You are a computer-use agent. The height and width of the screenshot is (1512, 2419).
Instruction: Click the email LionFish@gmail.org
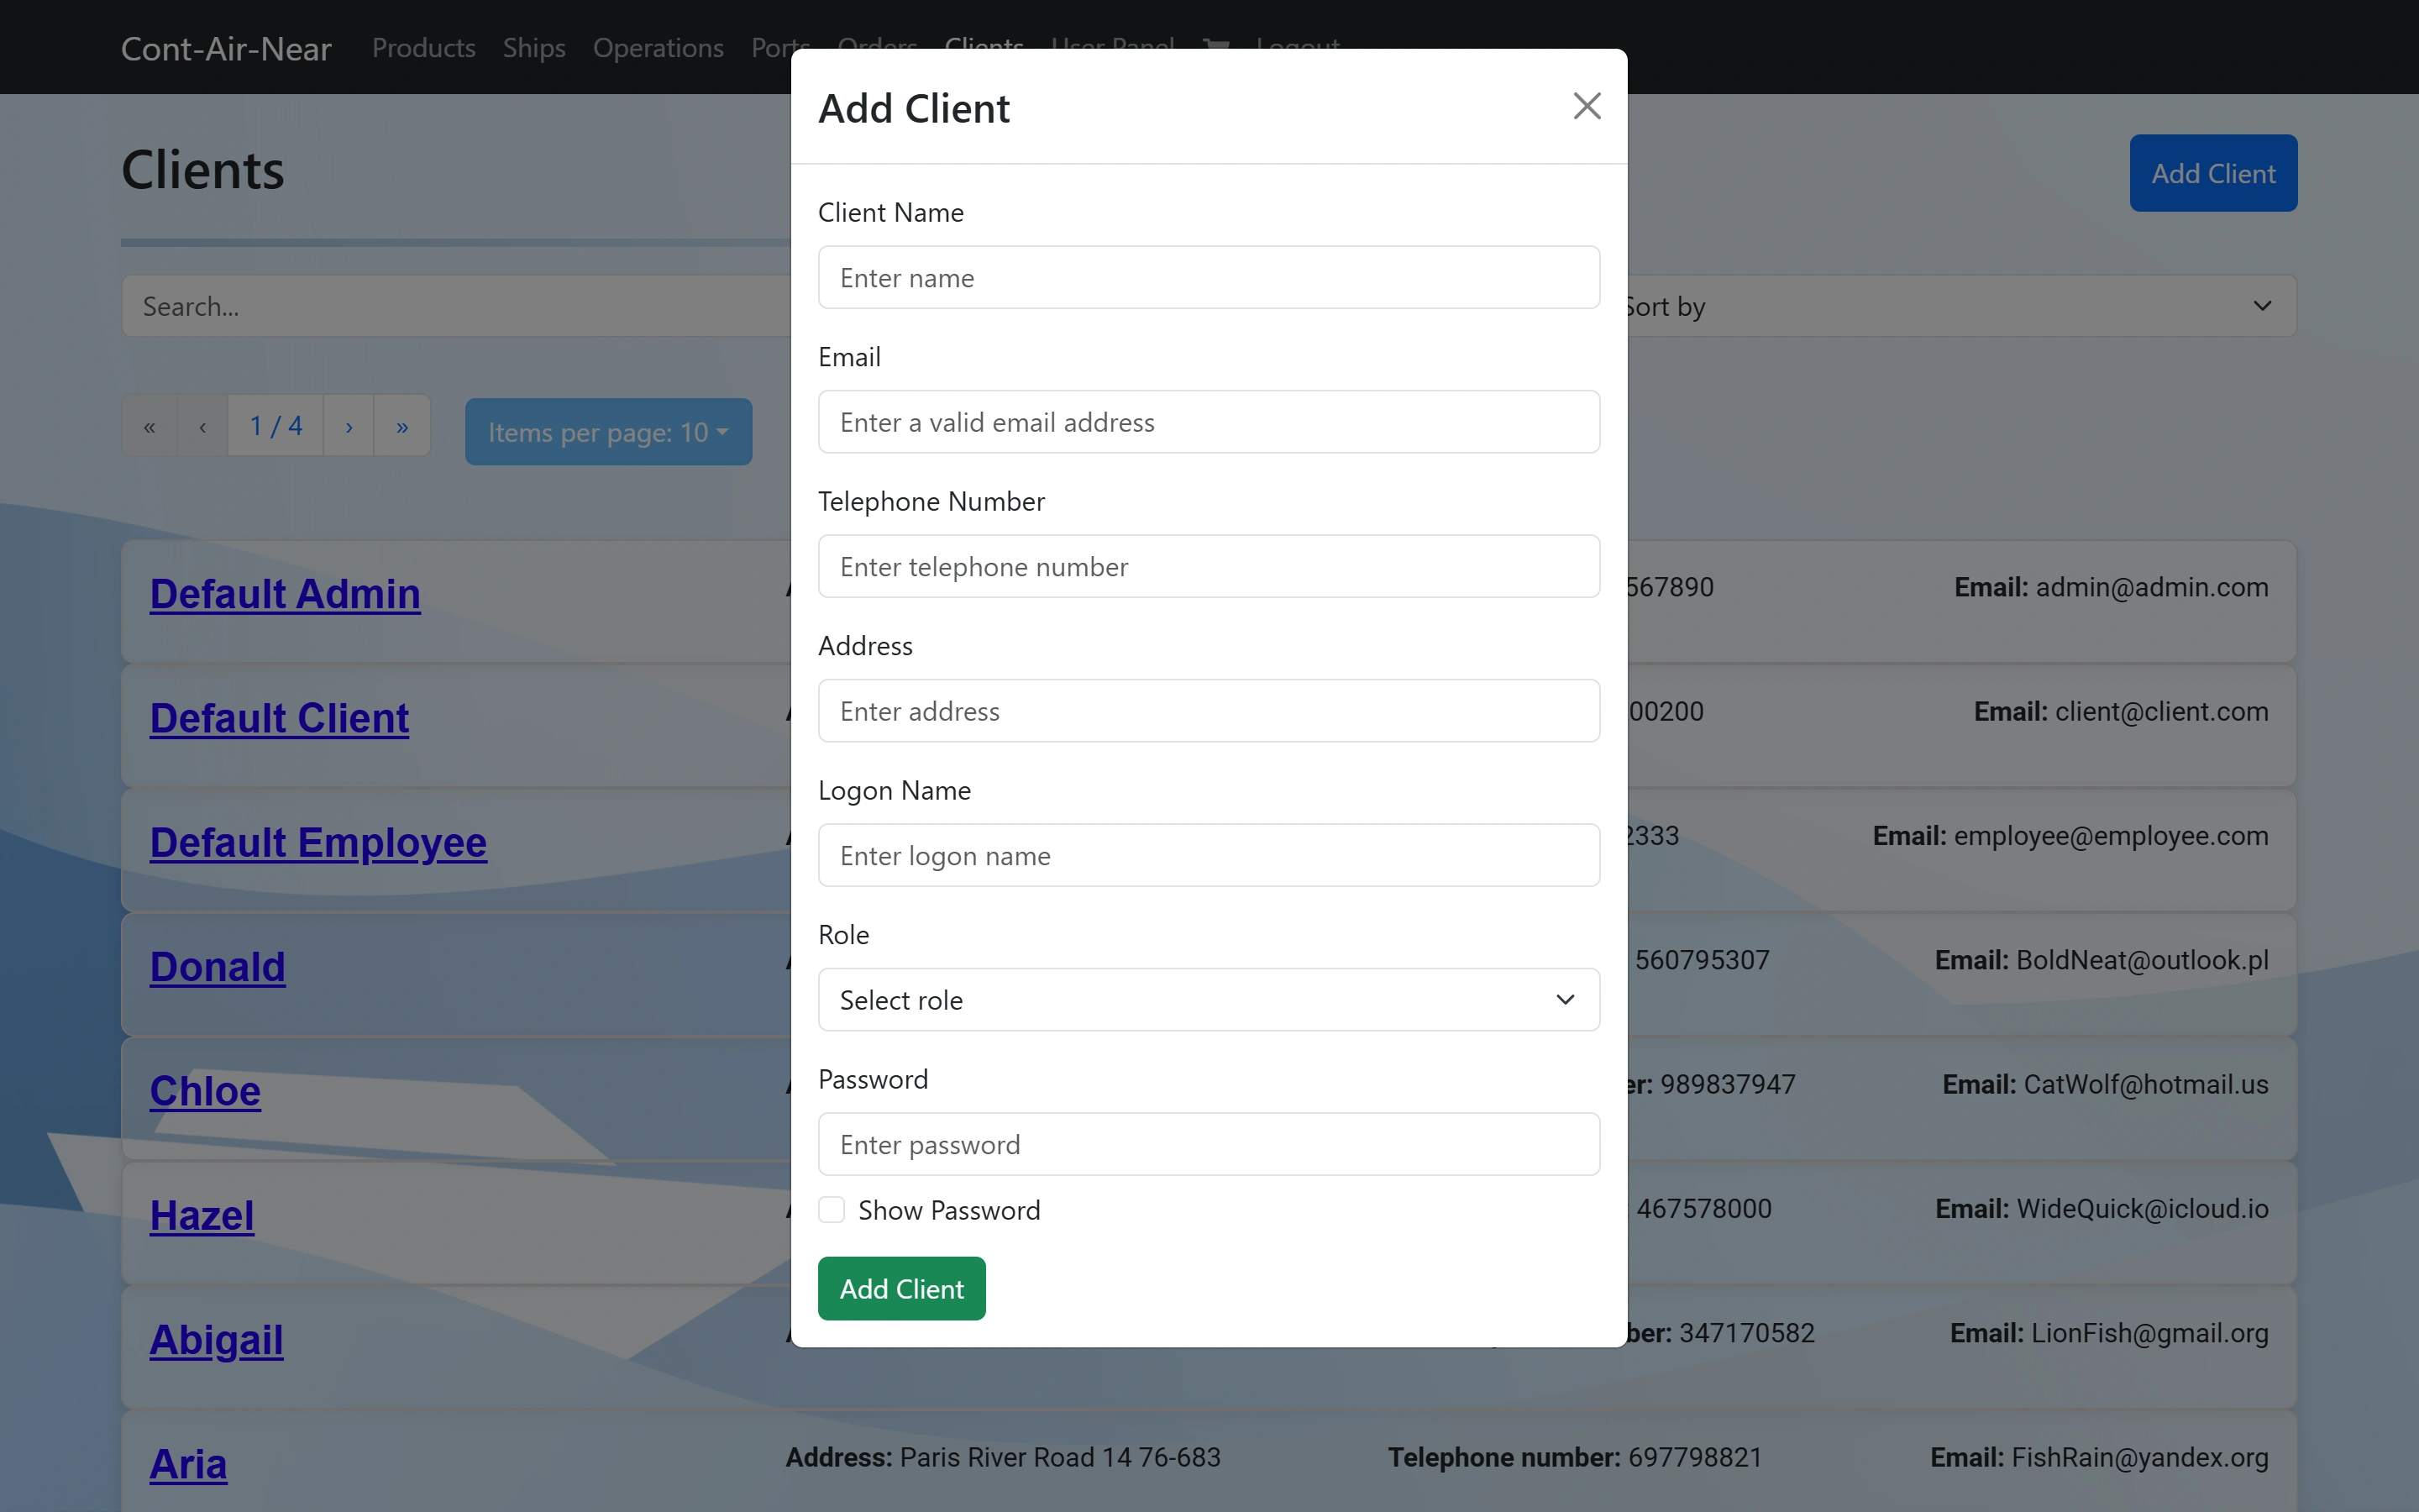click(x=2150, y=1333)
